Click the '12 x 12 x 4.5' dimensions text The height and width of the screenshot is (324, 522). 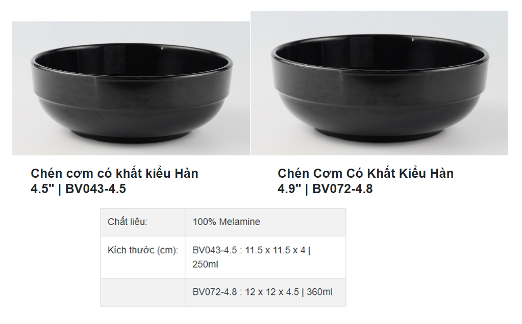(x=272, y=292)
